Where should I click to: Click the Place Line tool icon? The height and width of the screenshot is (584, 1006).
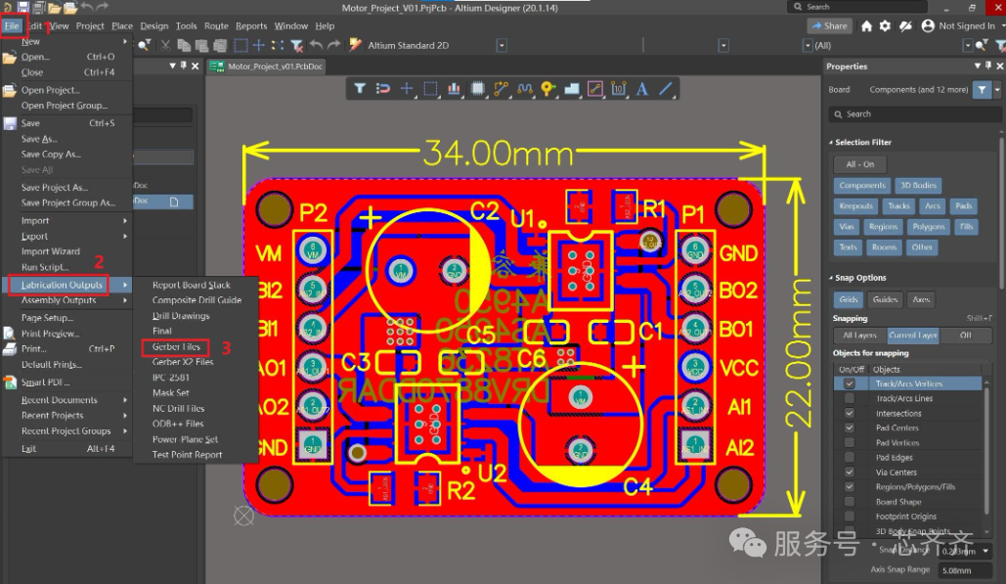pos(666,89)
